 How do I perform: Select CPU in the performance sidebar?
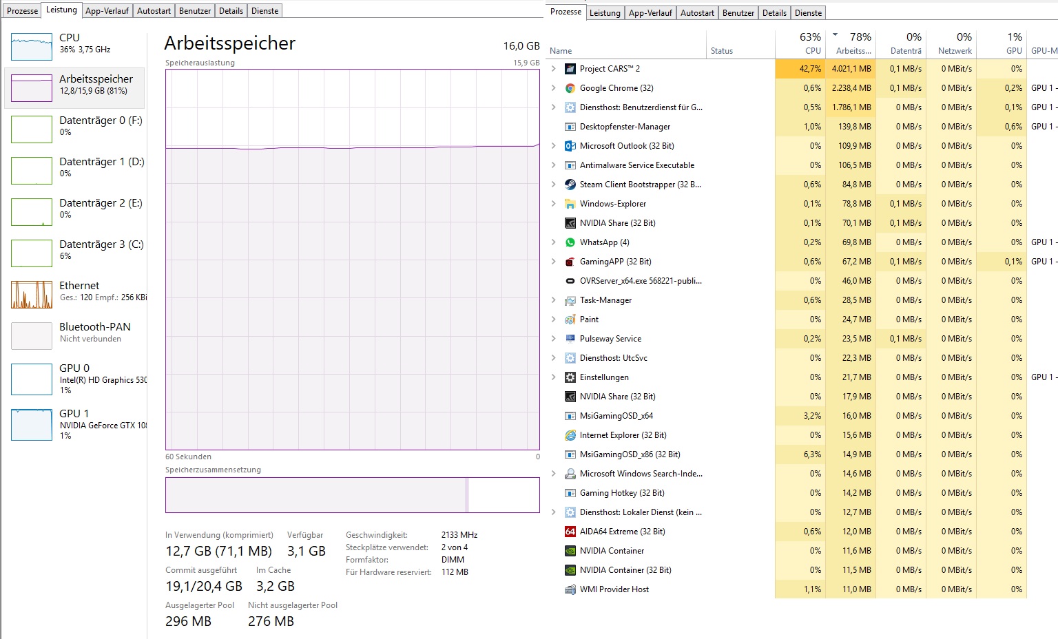tap(75, 46)
